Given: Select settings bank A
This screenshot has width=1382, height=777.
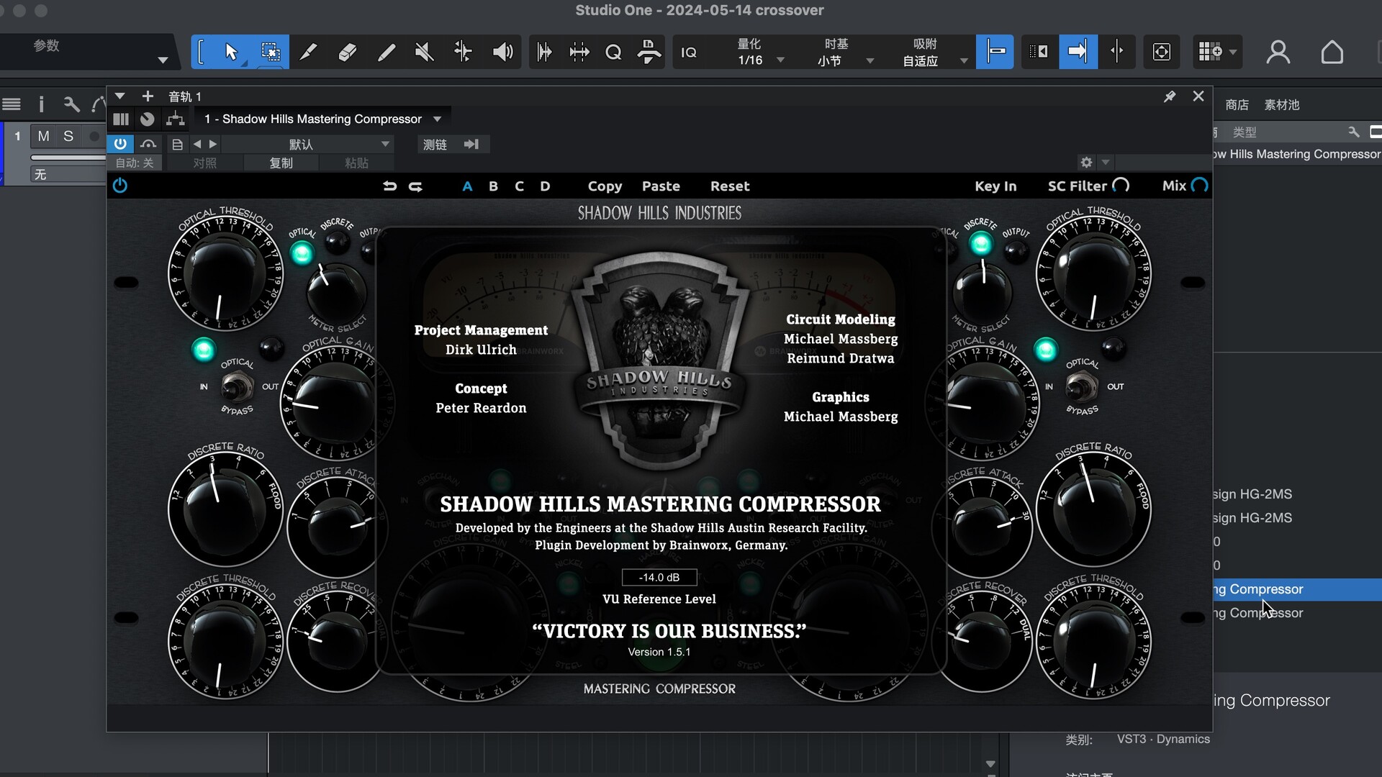Looking at the screenshot, I should [467, 186].
